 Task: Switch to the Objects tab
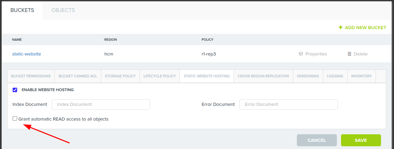click(x=63, y=10)
